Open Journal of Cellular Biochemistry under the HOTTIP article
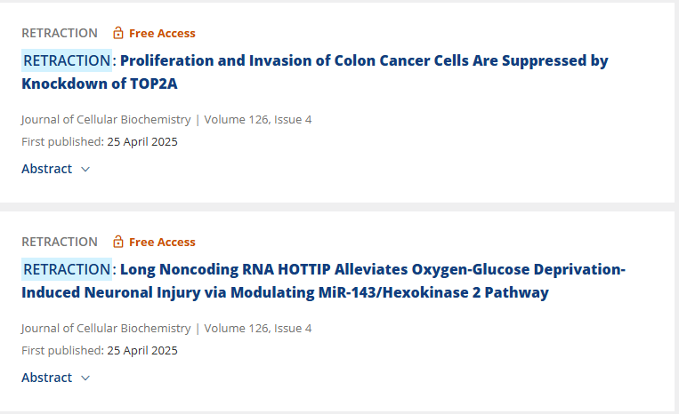Screen dimensions: 679x414 [106, 328]
